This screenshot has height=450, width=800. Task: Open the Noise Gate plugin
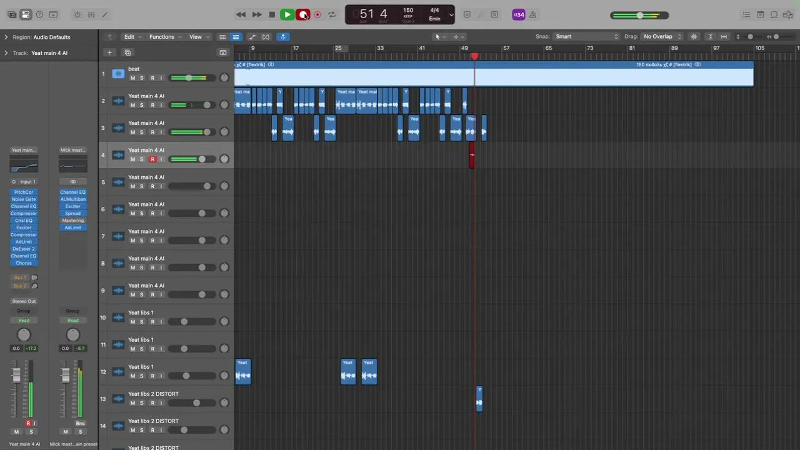pos(24,199)
